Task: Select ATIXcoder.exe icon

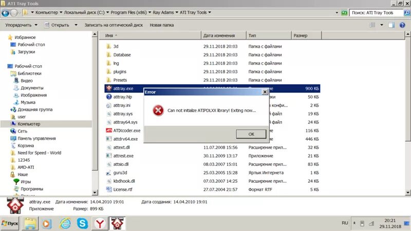Action: [109, 130]
